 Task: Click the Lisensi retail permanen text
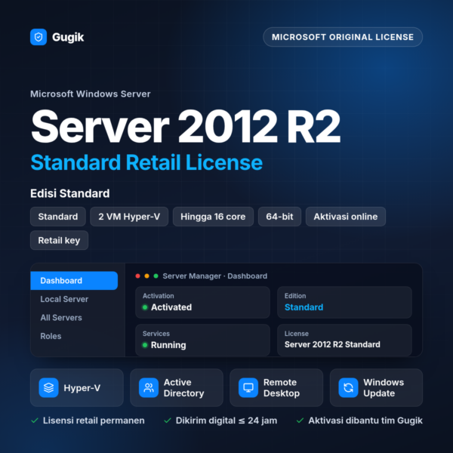(94, 421)
